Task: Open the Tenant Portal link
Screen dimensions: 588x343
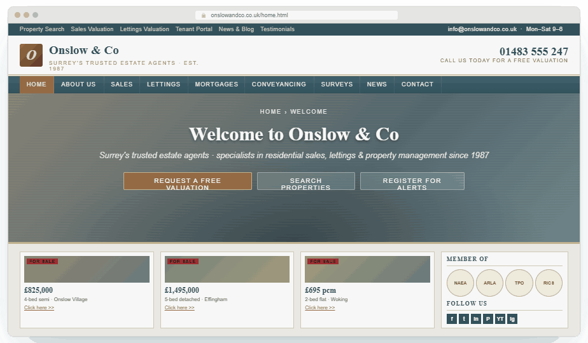Action: [x=194, y=29]
